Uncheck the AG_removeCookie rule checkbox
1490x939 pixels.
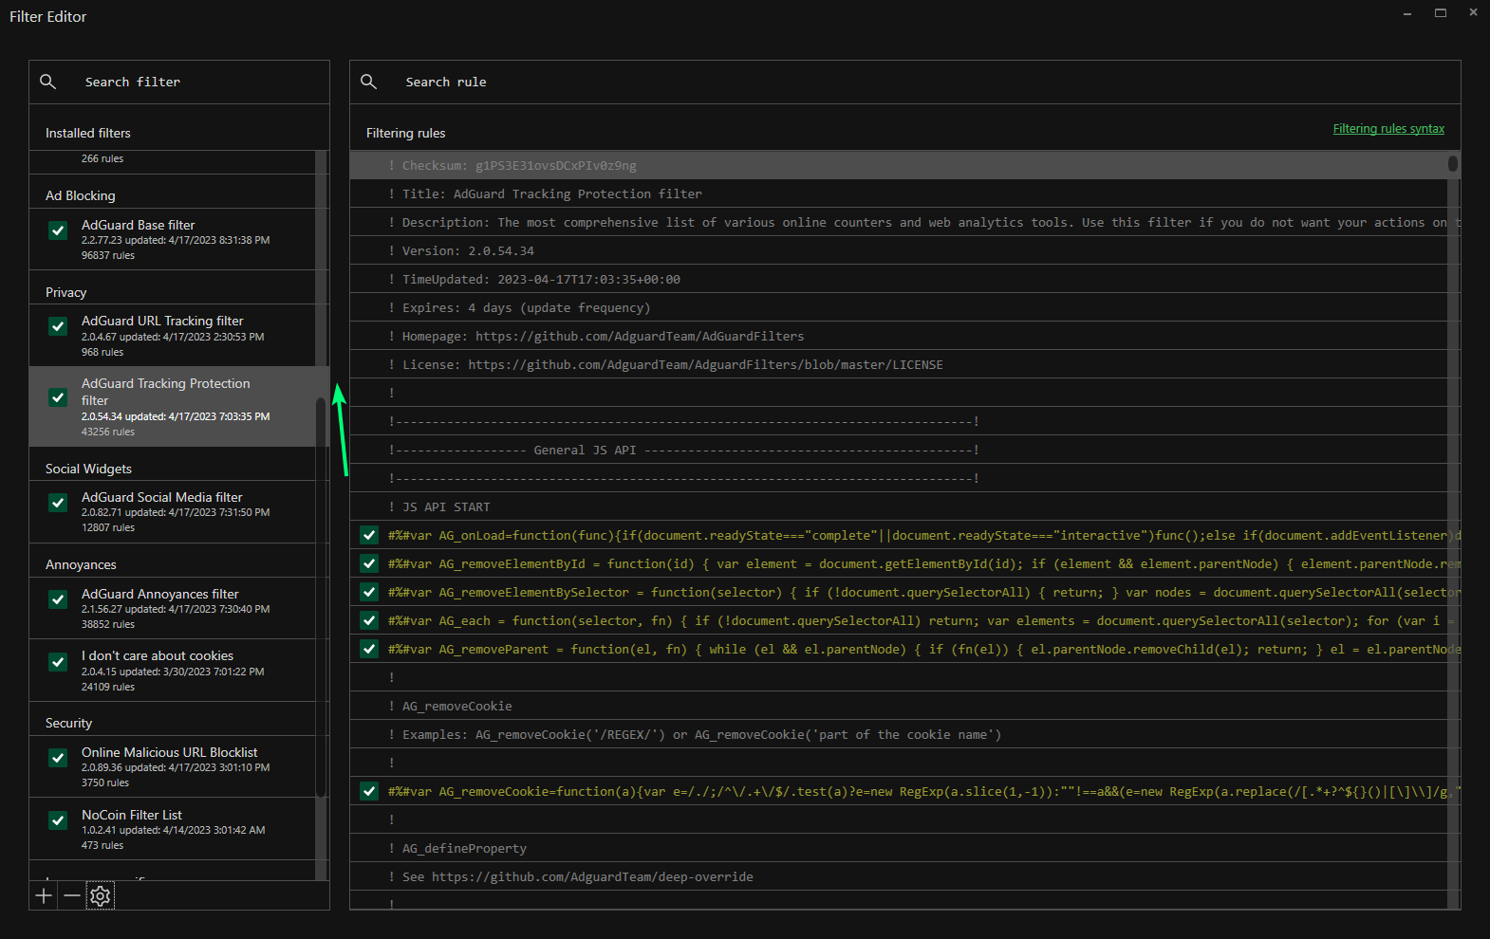369,791
